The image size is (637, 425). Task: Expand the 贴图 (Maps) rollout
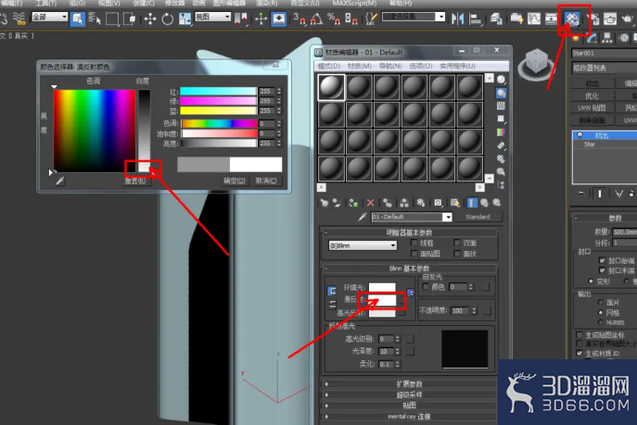410,406
